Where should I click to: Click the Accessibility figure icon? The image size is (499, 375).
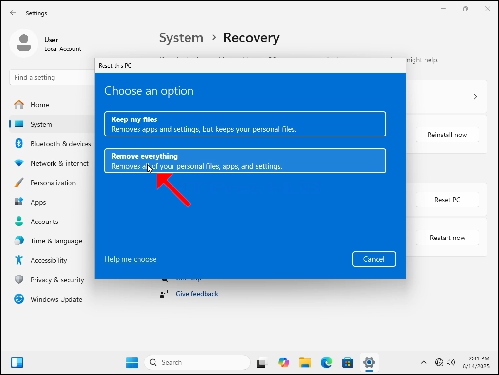19,260
